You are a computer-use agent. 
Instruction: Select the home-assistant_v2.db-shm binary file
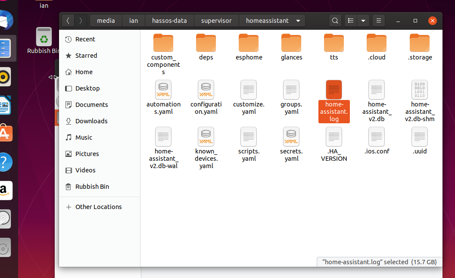pyautogui.click(x=420, y=90)
